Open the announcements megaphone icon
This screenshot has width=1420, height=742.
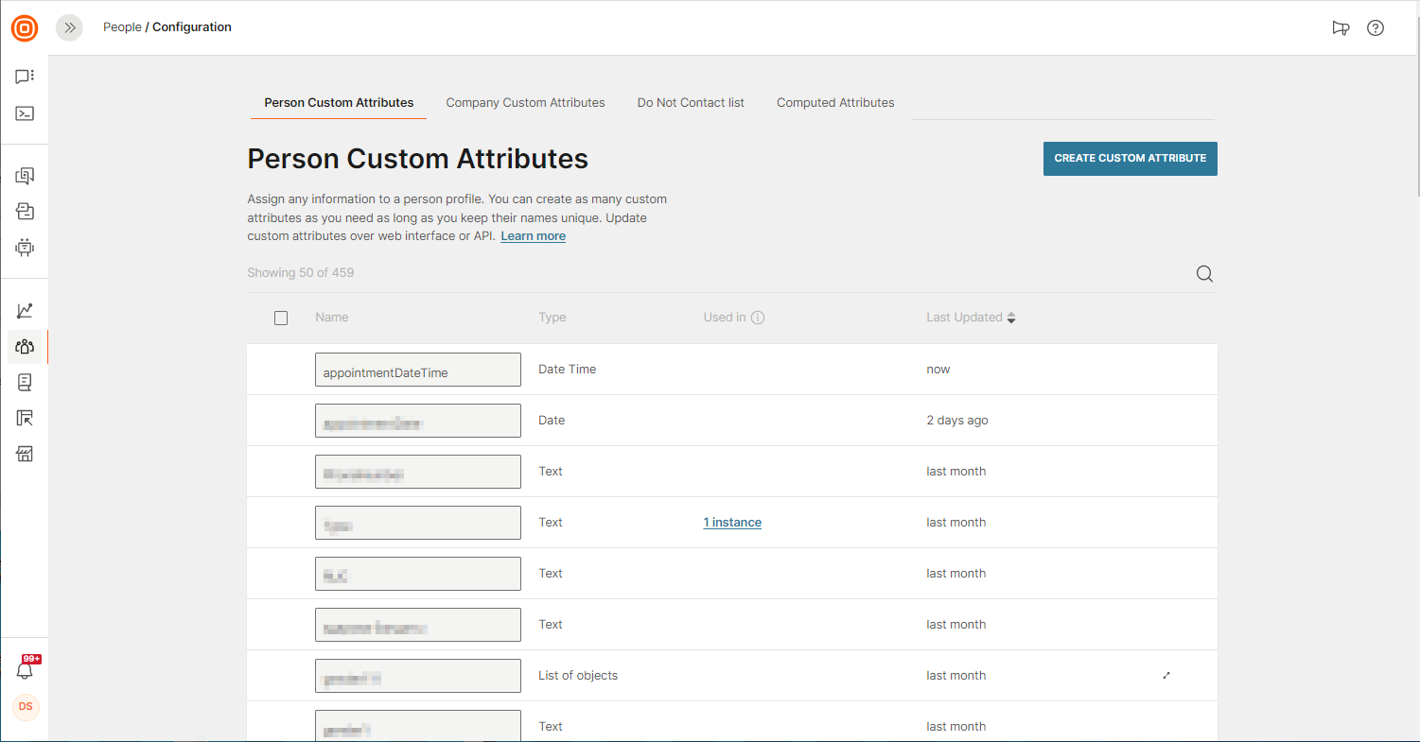pos(1340,28)
